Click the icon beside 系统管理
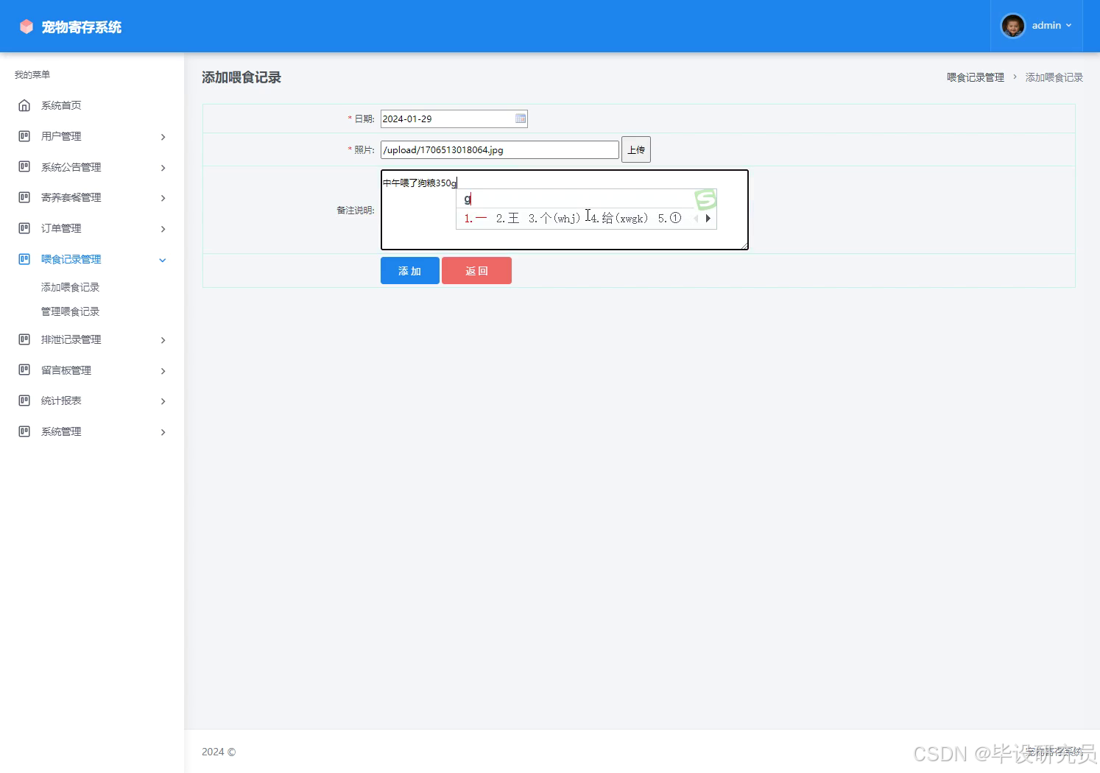Viewport: 1100px width, 773px height. 24,431
